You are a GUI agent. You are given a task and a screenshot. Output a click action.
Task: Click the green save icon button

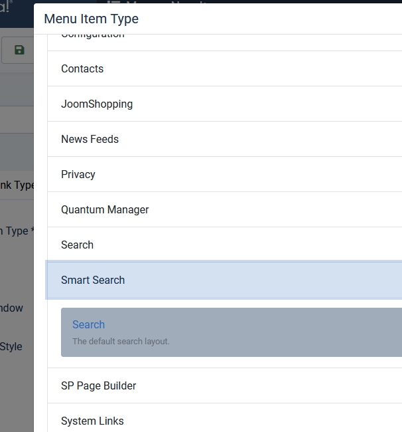[x=19, y=51]
